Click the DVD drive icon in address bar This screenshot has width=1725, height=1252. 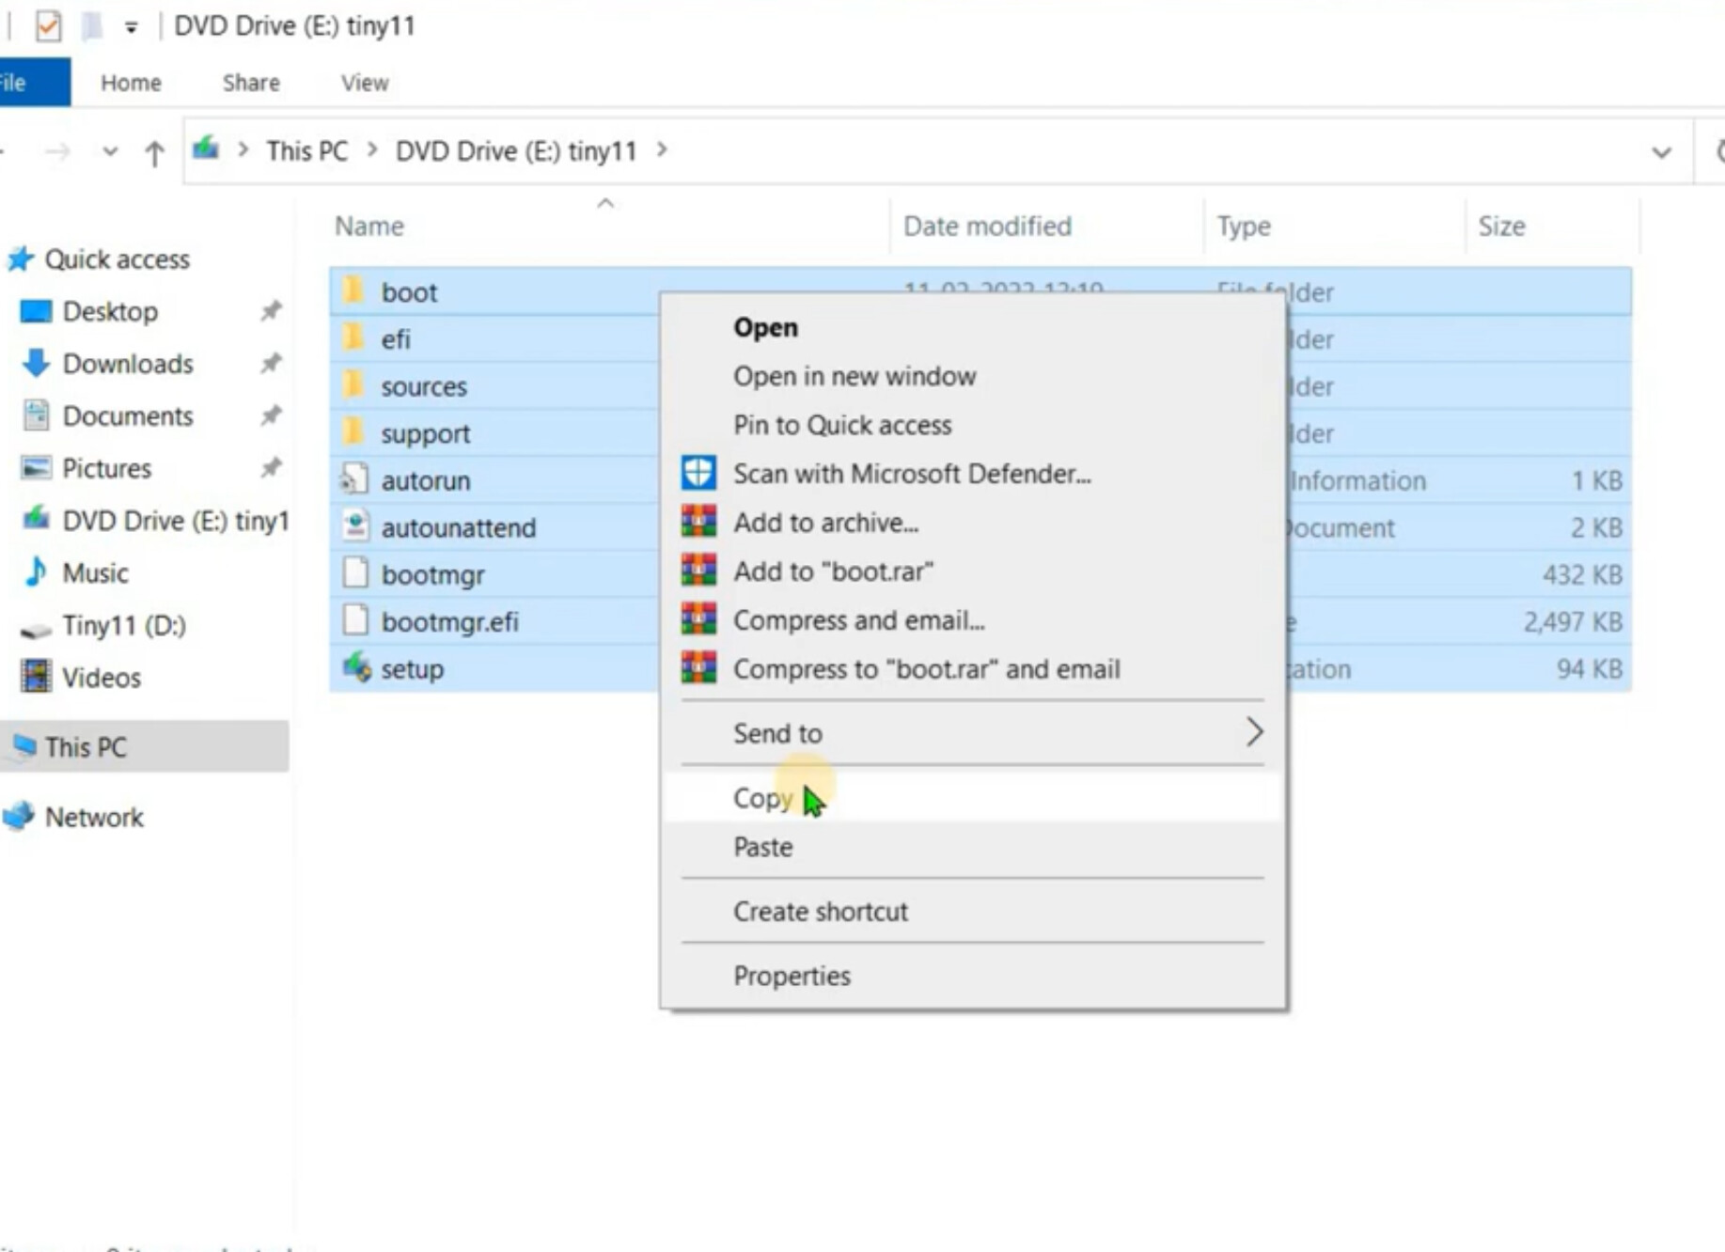coord(206,149)
